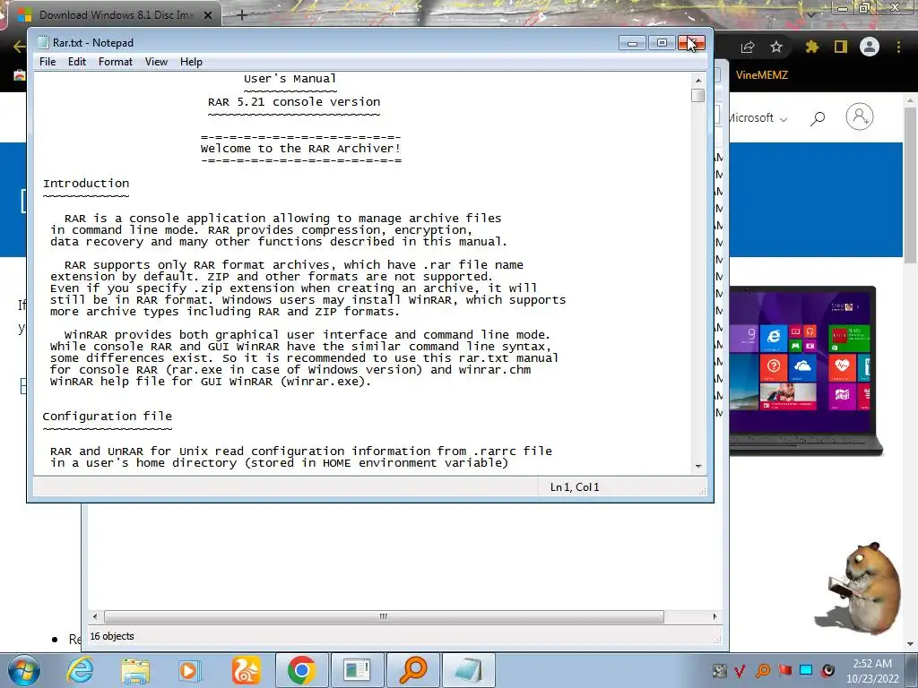Screen dimensions: 918x688
Task: Click the speaker volume tray icon
Action: (x=827, y=670)
